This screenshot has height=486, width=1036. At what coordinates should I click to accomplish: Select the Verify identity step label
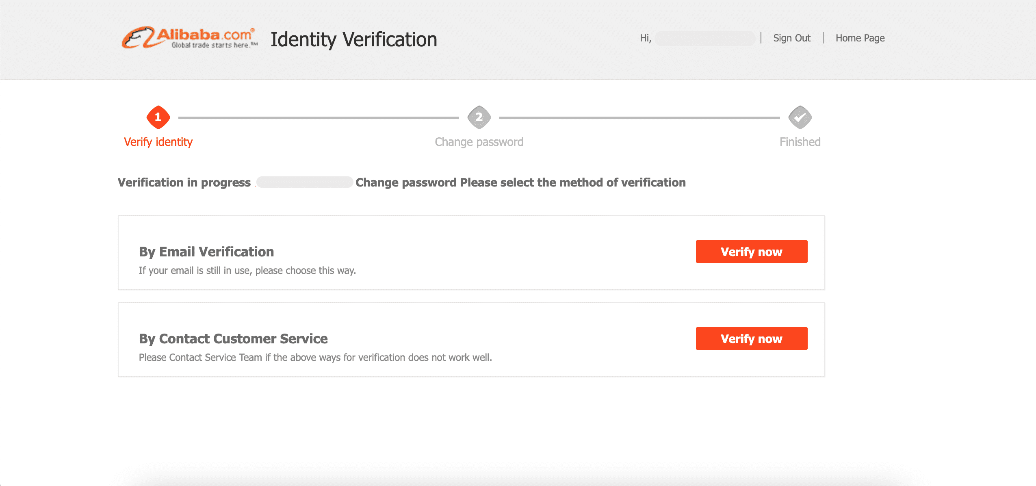pos(158,142)
